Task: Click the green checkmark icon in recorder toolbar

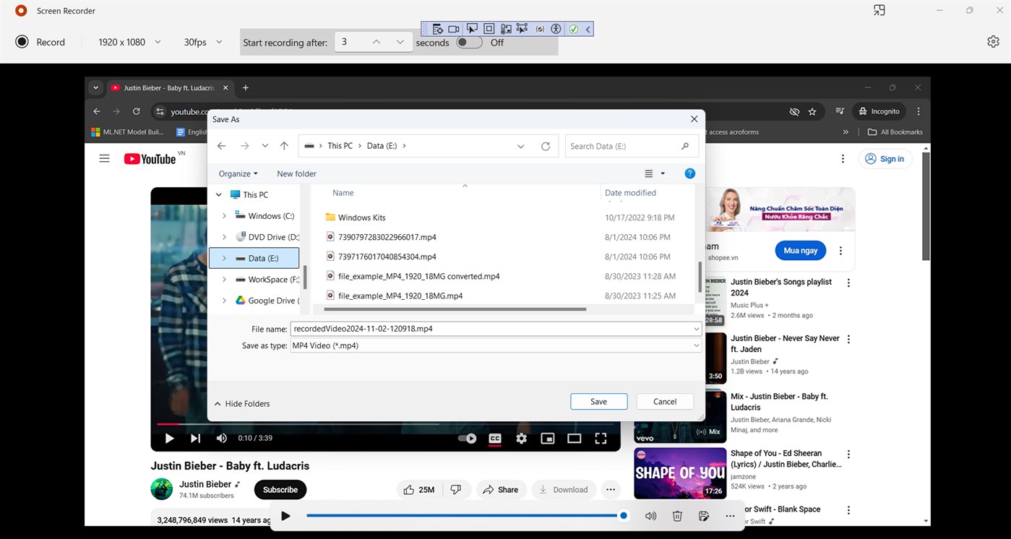Action: 573,29
